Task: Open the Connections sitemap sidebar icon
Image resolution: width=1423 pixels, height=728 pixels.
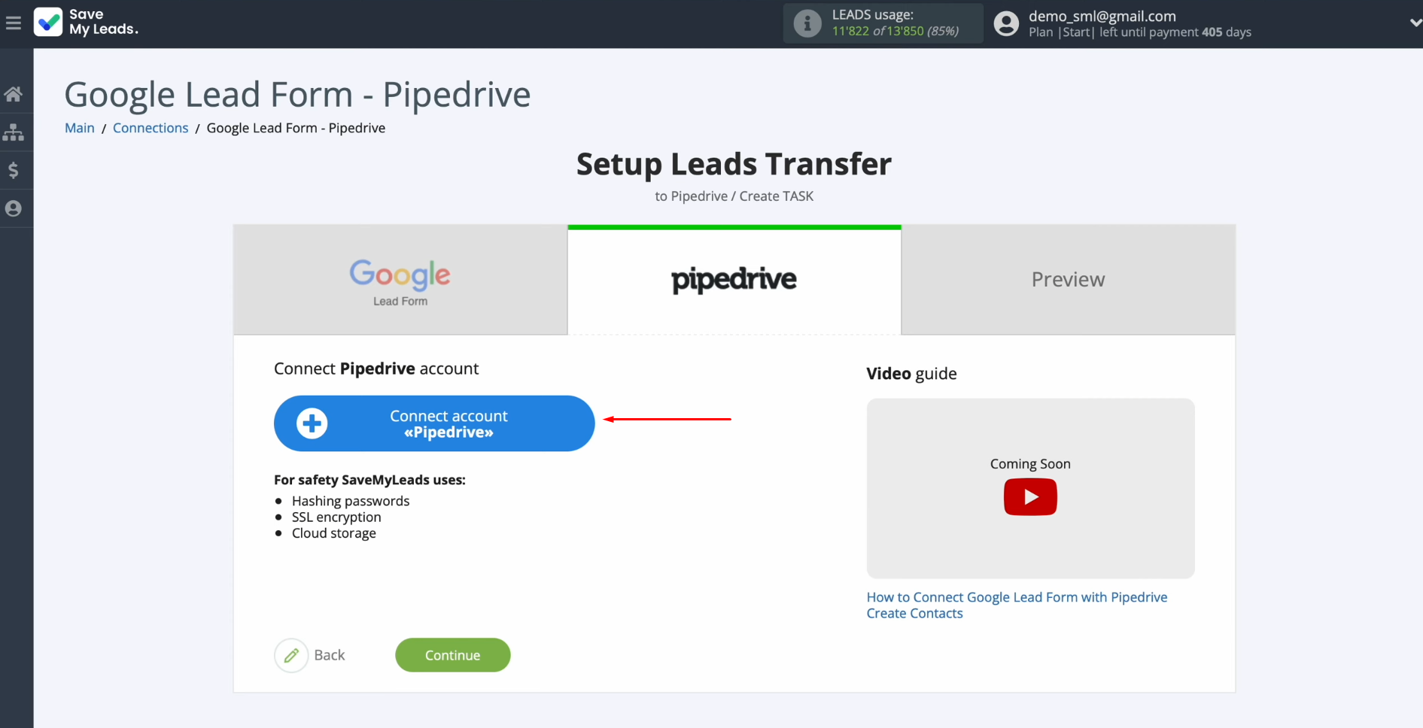Action: [14, 132]
